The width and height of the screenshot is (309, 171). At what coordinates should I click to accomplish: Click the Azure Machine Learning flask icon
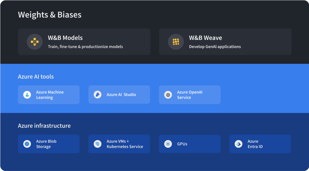pyautogui.click(x=27, y=95)
